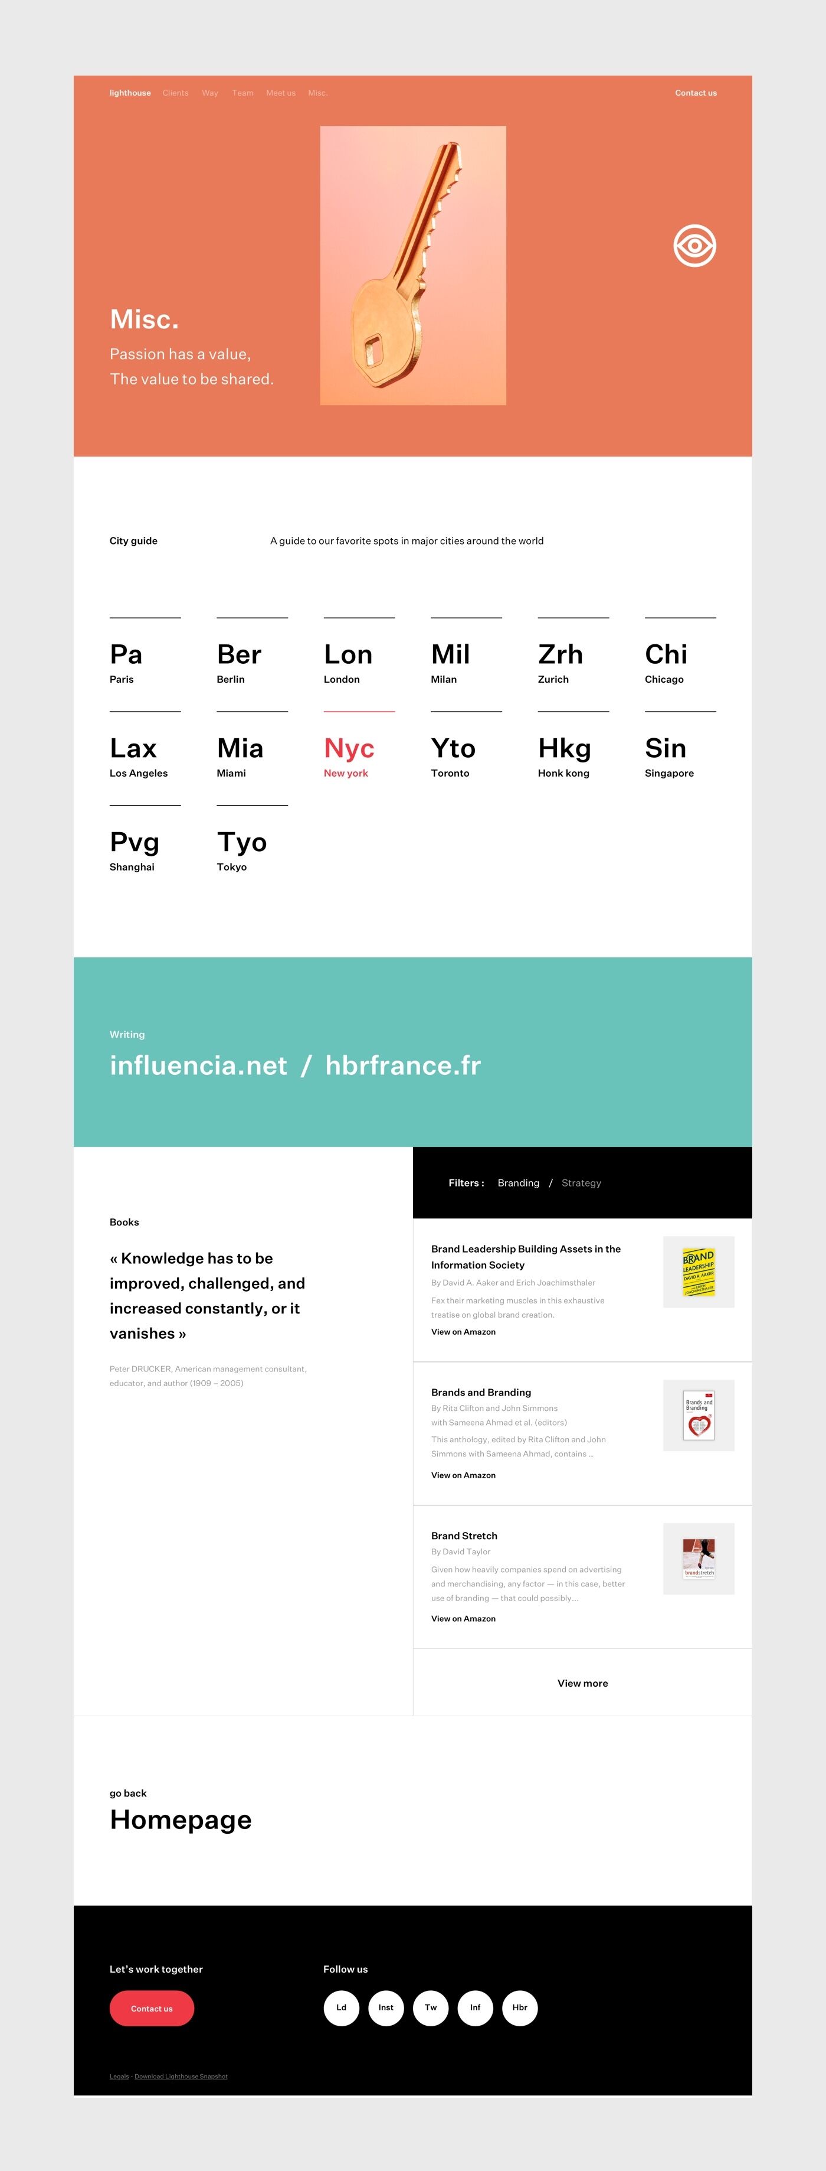This screenshot has width=826, height=2171.
Task: Go back to Homepage
Action: point(180,1820)
